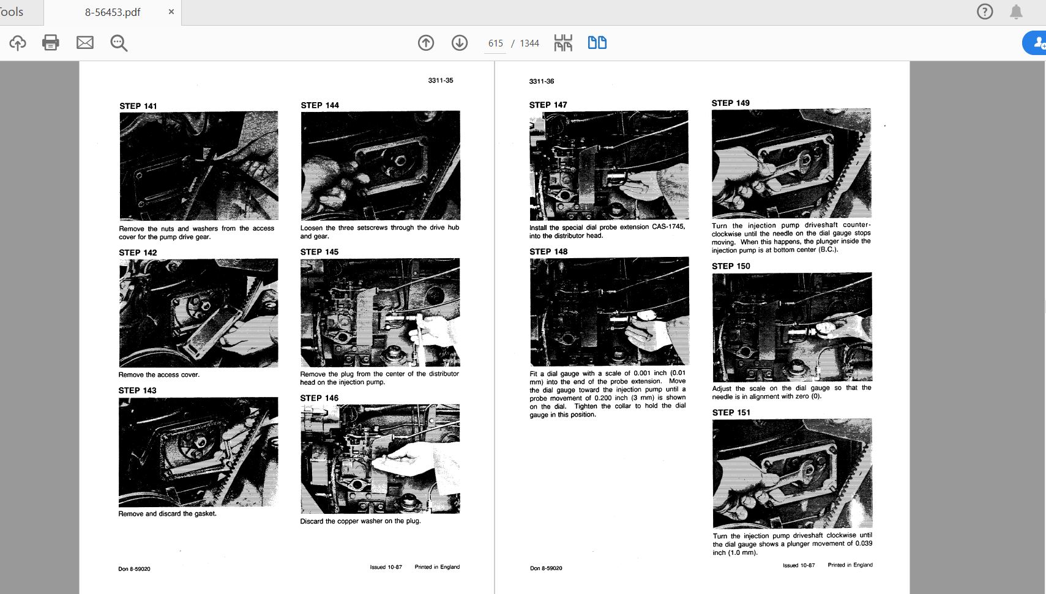Click the heading "STEP 147"
The image size is (1046, 594).
(548, 105)
